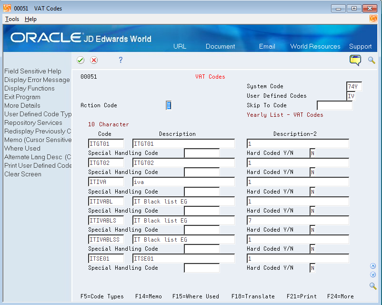The width and height of the screenshot is (382, 305).
Task: Select Where Used in sidebar
Action: coord(22,148)
